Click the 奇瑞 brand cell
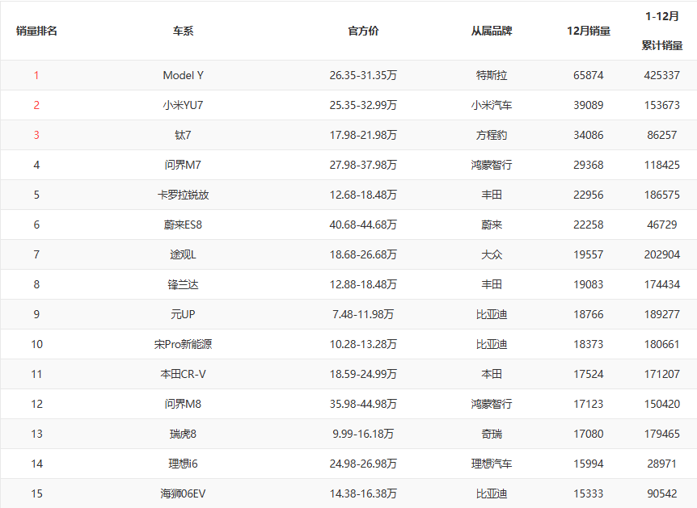Image resolution: width=697 pixels, height=508 pixels. (492, 434)
